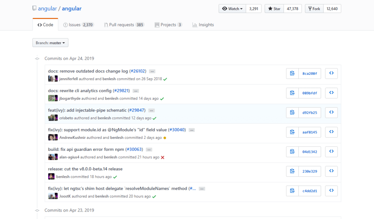Copy full SHA for commit aaf8145
The image size is (374, 219).
(292, 132)
